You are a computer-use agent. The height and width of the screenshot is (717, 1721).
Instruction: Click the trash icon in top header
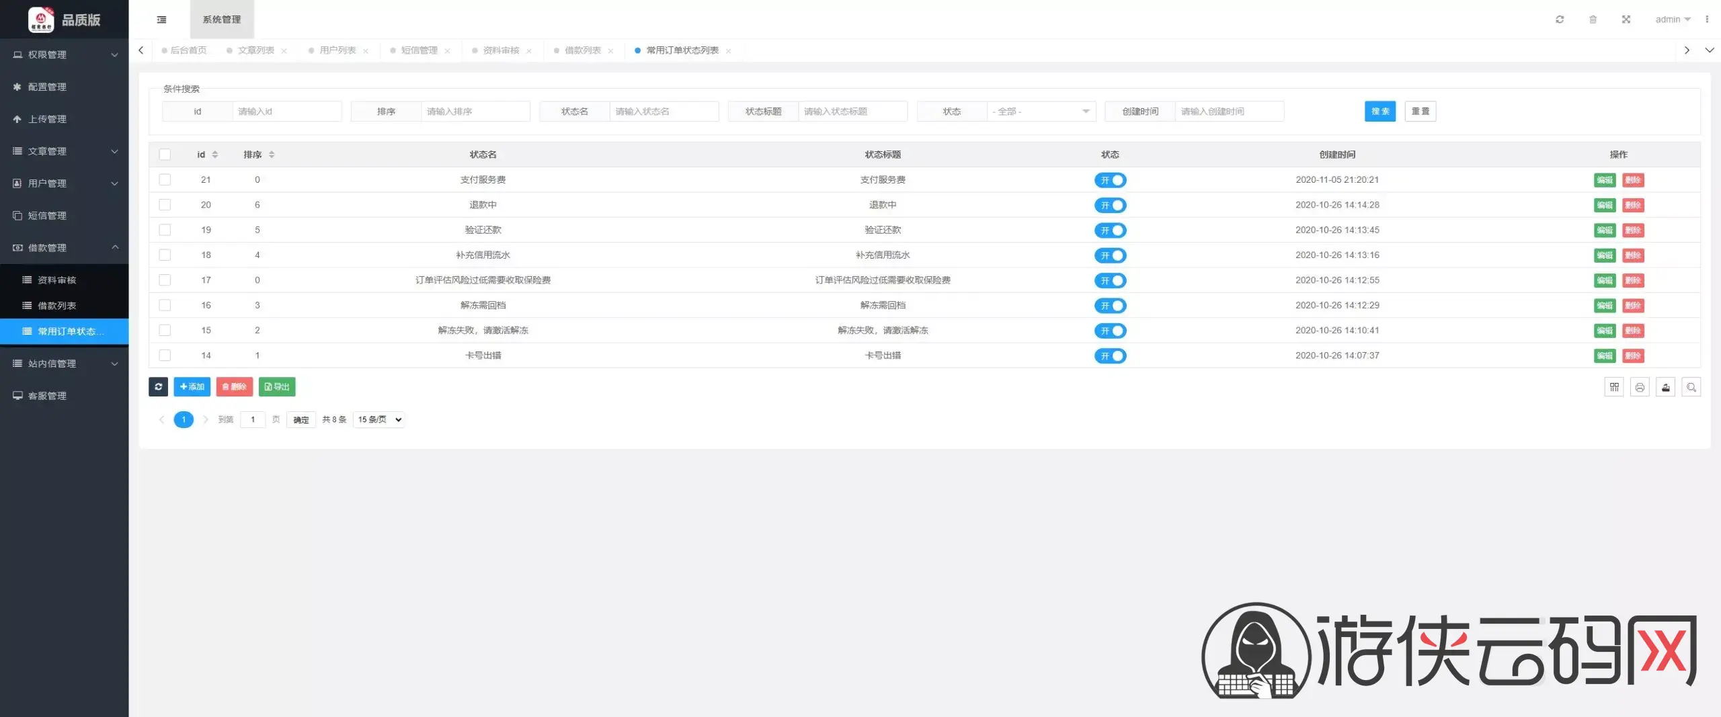click(1593, 19)
